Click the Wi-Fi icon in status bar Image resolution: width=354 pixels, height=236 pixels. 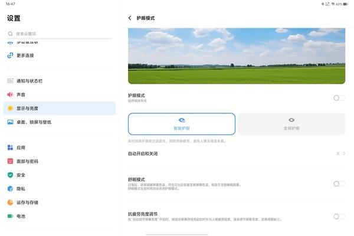tap(333, 4)
